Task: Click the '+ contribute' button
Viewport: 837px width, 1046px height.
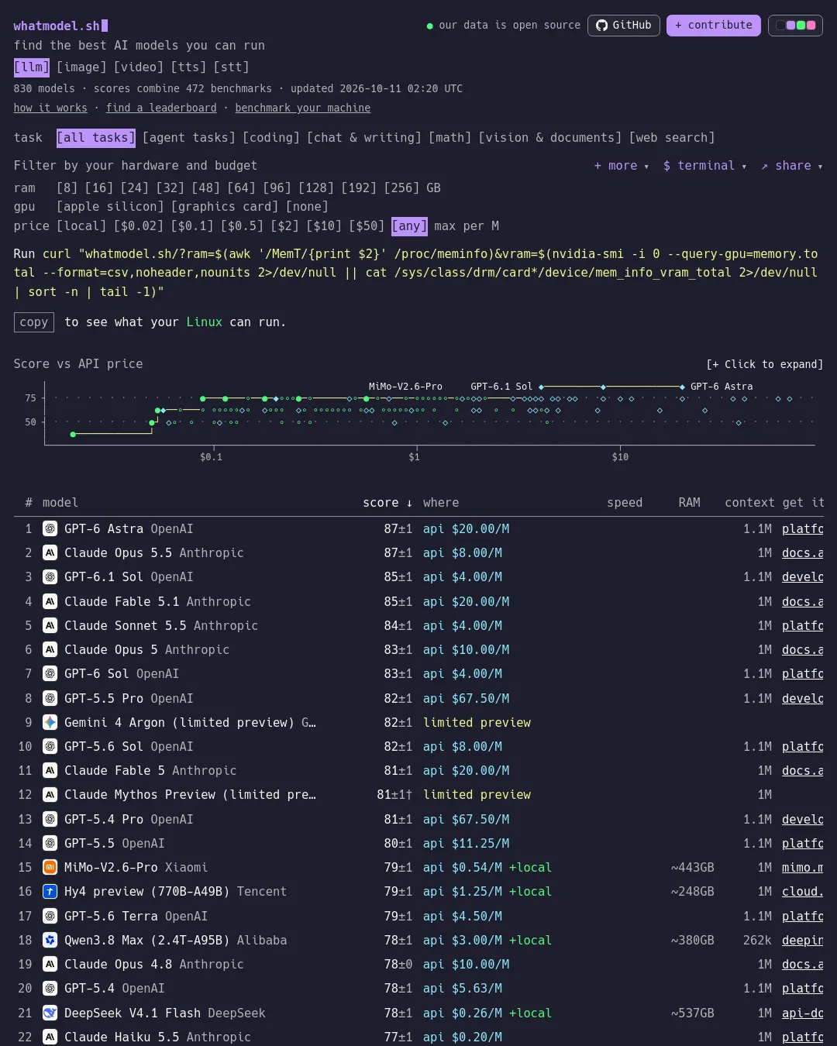Action: coord(714,26)
